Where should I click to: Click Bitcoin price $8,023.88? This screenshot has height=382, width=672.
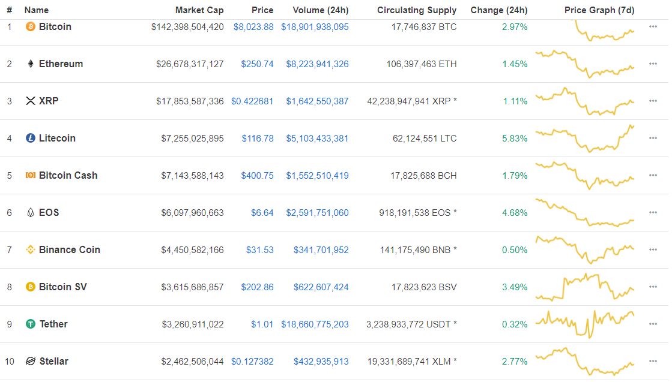[x=253, y=27]
